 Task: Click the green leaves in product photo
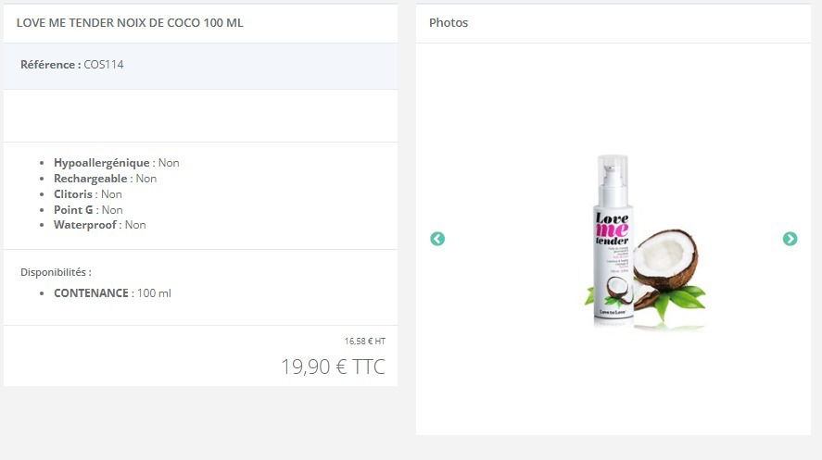click(679, 301)
